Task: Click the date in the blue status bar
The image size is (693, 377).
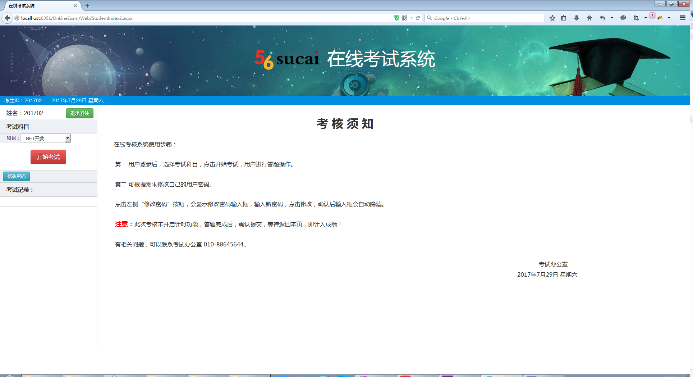Action: point(77,100)
